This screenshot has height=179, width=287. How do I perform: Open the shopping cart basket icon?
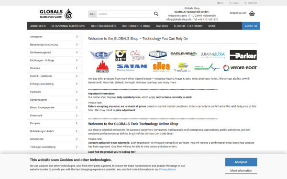[x=252, y=13]
